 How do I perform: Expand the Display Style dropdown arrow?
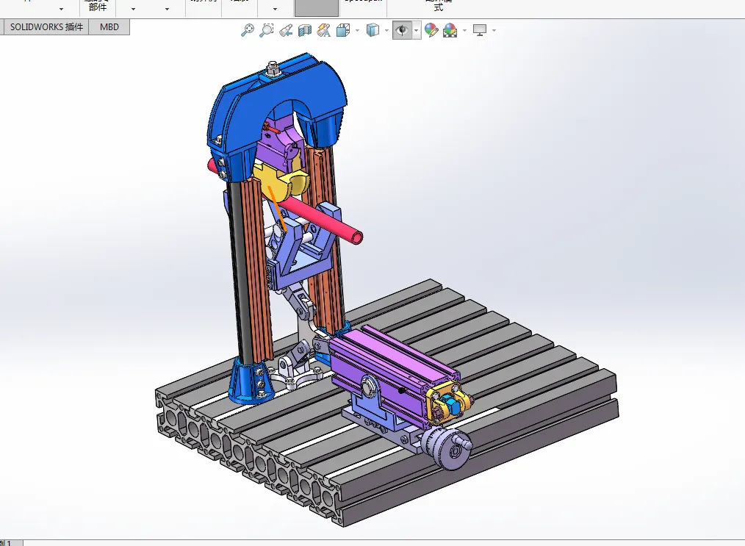[386, 31]
